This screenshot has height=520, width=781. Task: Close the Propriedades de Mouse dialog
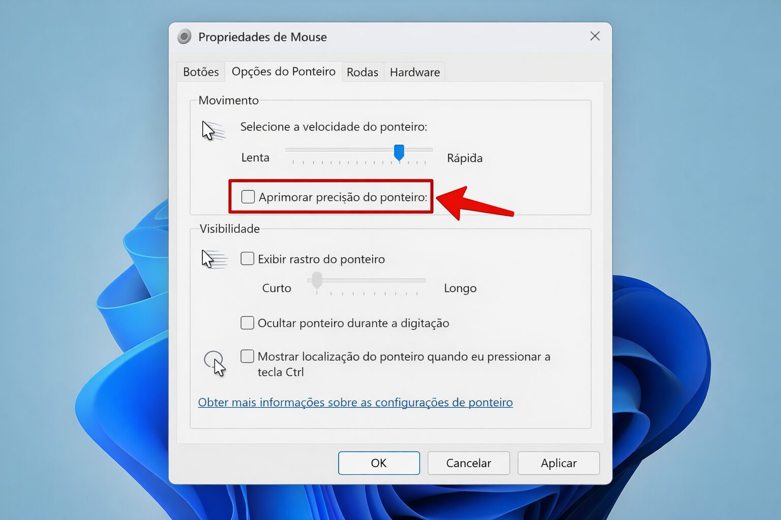[595, 36]
